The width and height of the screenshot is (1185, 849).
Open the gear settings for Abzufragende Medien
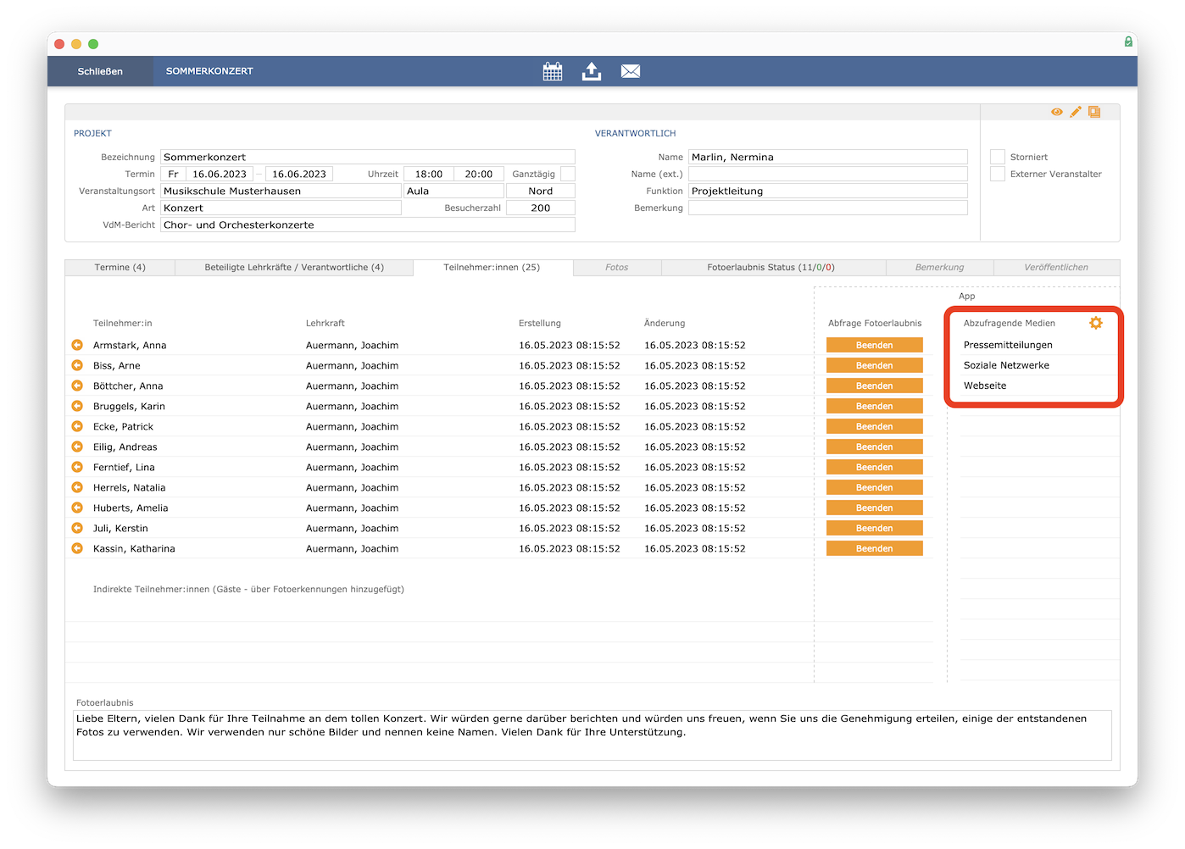(x=1096, y=323)
